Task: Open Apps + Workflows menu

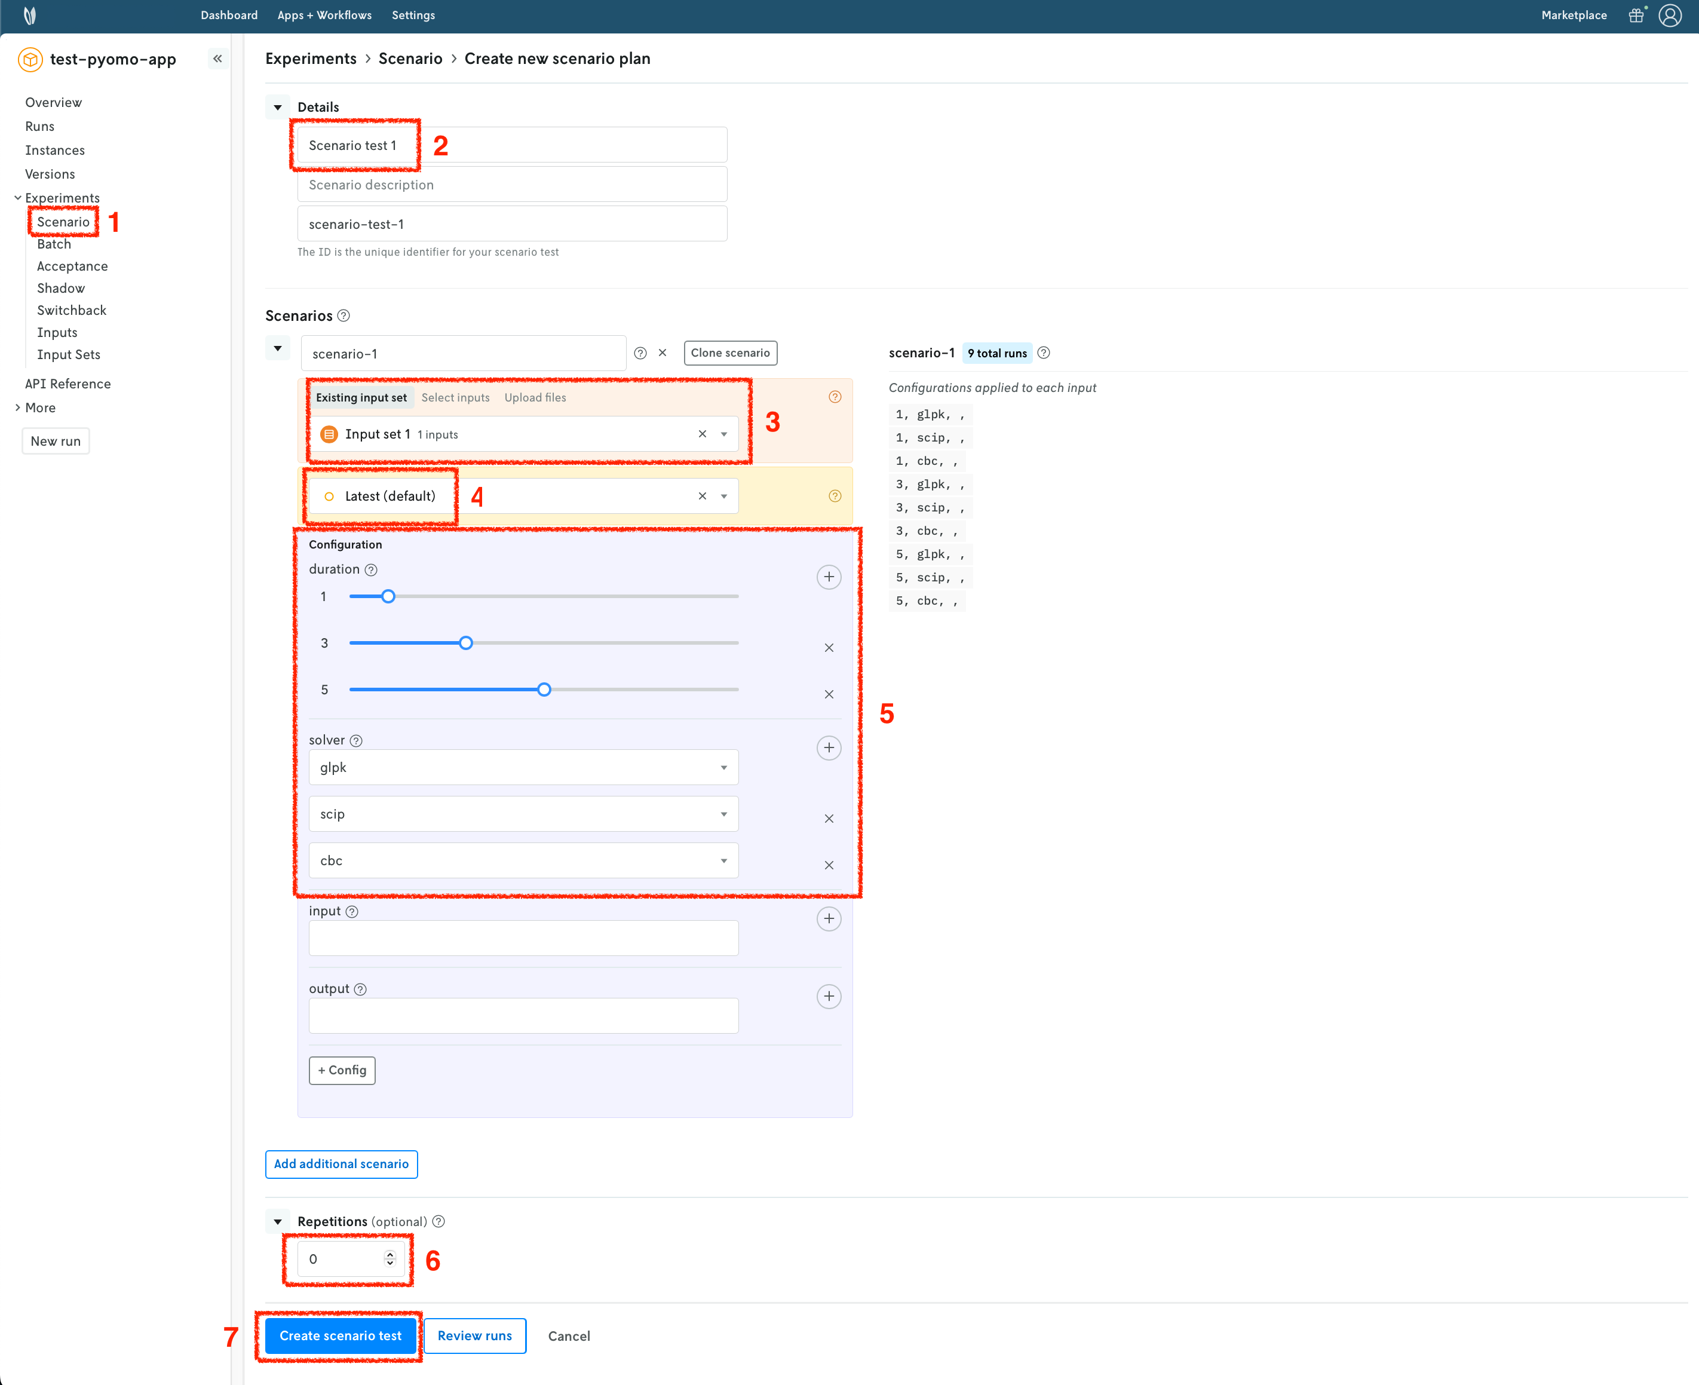Action: click(324, 15)
